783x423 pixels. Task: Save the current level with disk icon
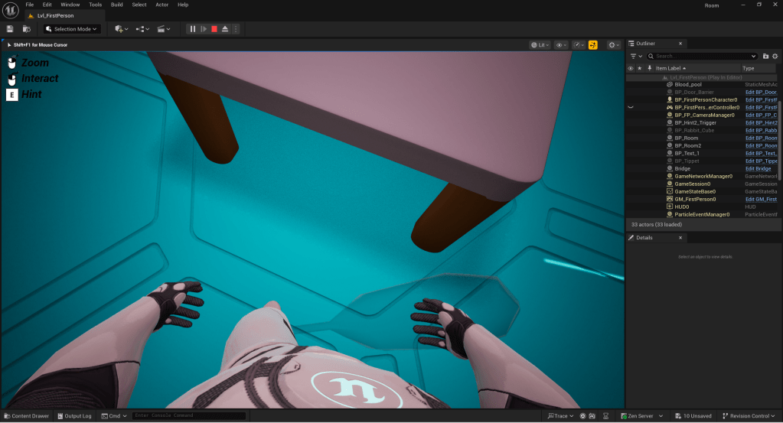tap(10, 29)
